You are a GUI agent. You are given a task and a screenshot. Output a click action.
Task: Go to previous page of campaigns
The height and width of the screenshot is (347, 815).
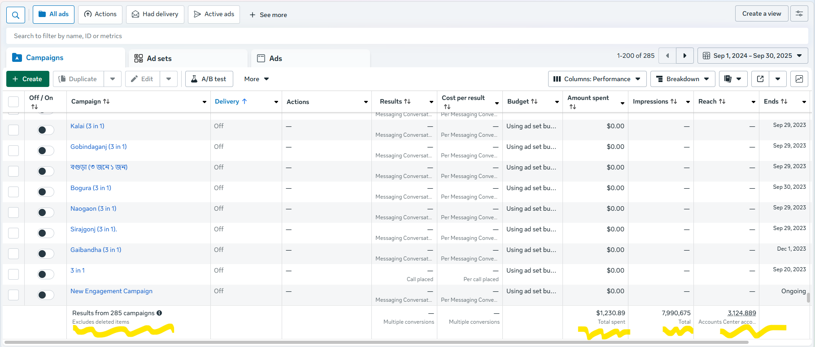pyautogui.click(x=667, y=56)
